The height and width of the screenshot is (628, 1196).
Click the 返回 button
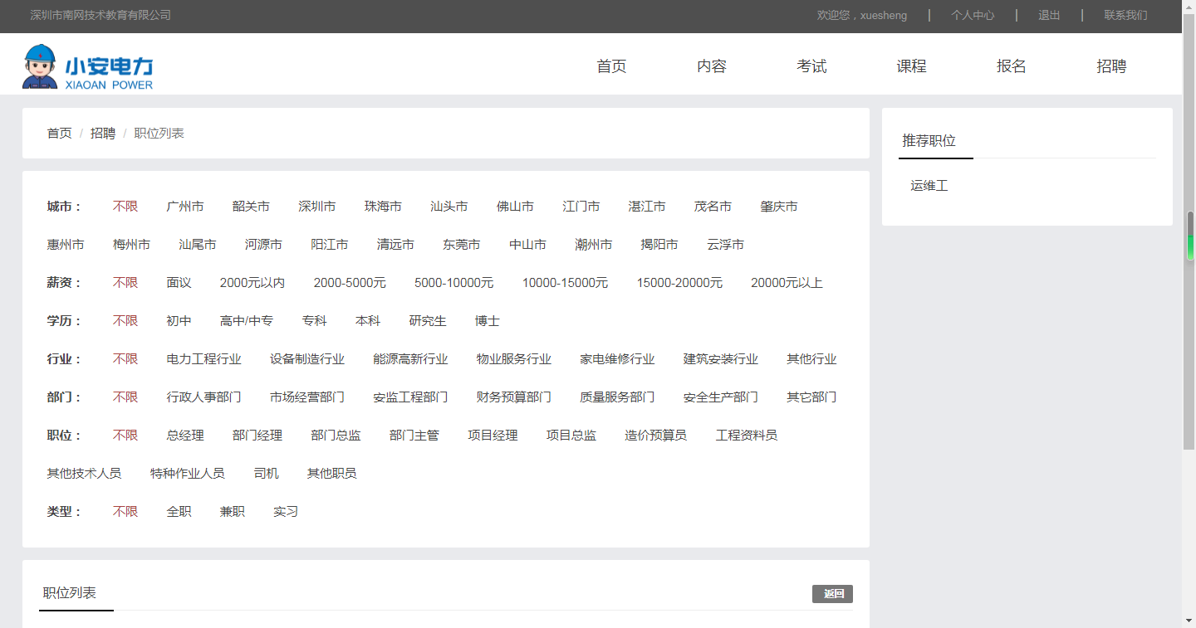pos(832,594)
